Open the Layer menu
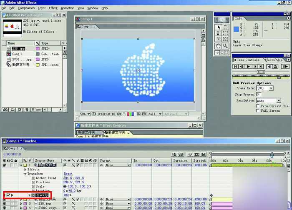 [42, 8]
